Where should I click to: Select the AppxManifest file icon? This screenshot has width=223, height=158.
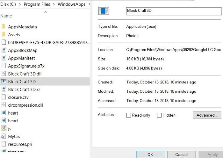pos(4,58)
